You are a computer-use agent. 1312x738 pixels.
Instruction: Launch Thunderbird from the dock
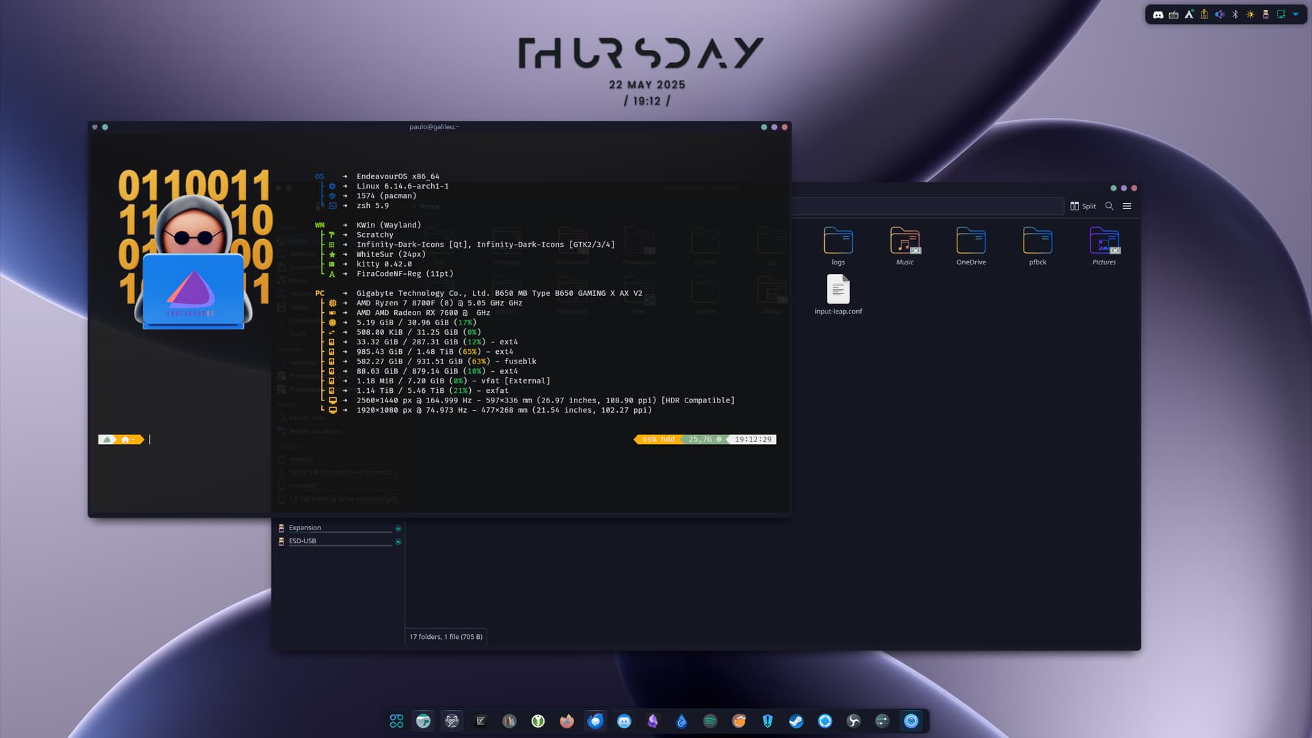tap(595, 721)
